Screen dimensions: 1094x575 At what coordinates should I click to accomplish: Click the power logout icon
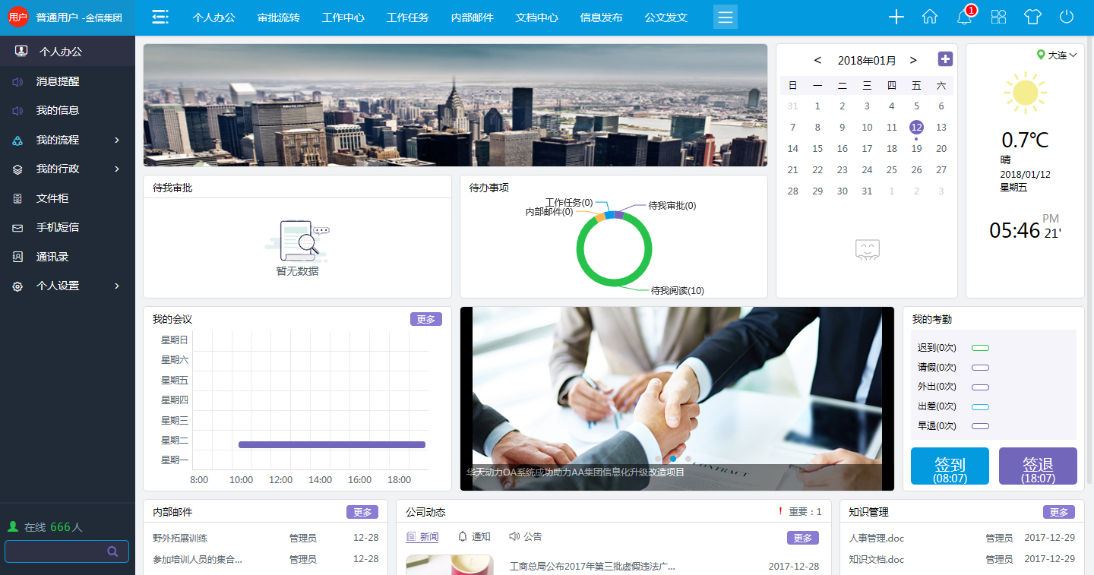[1067, 17]
